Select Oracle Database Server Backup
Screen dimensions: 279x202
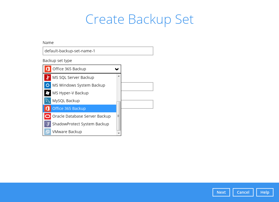79,116
